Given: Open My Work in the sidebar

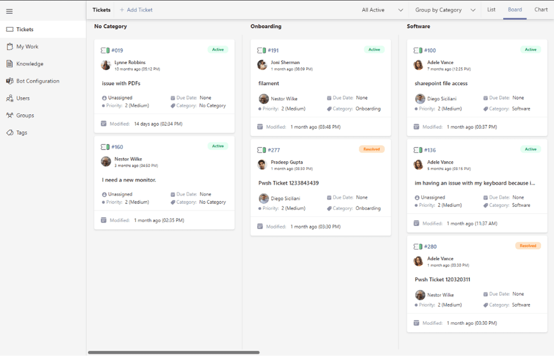Looking at the screenshot, I should pos(43,46).
